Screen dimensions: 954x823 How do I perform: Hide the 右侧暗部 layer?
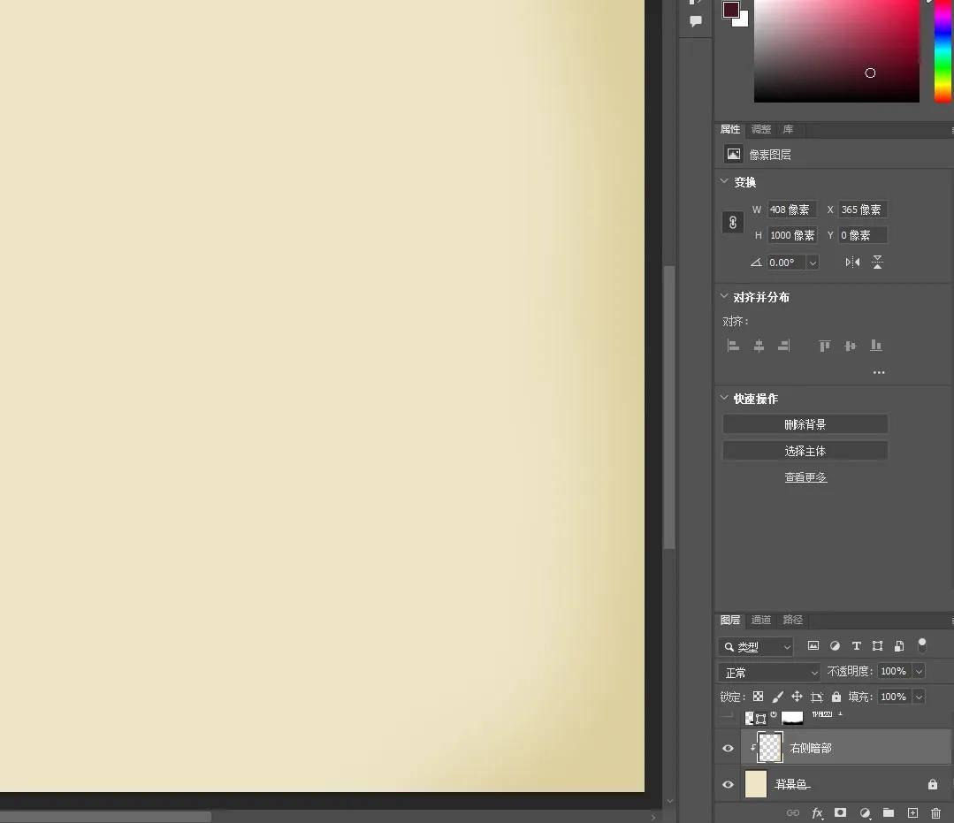pos(728,748)
